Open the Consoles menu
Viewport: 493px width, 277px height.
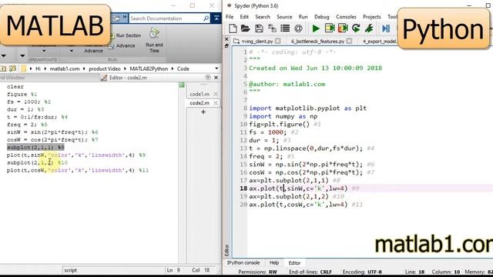click(x=346, y=17)
